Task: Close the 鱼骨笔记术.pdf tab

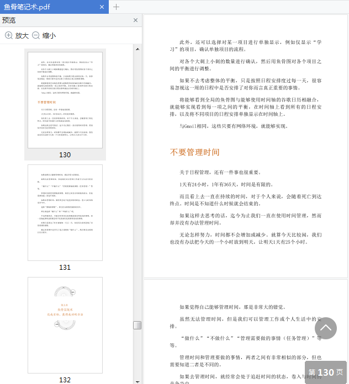Action: coord(102,7)
